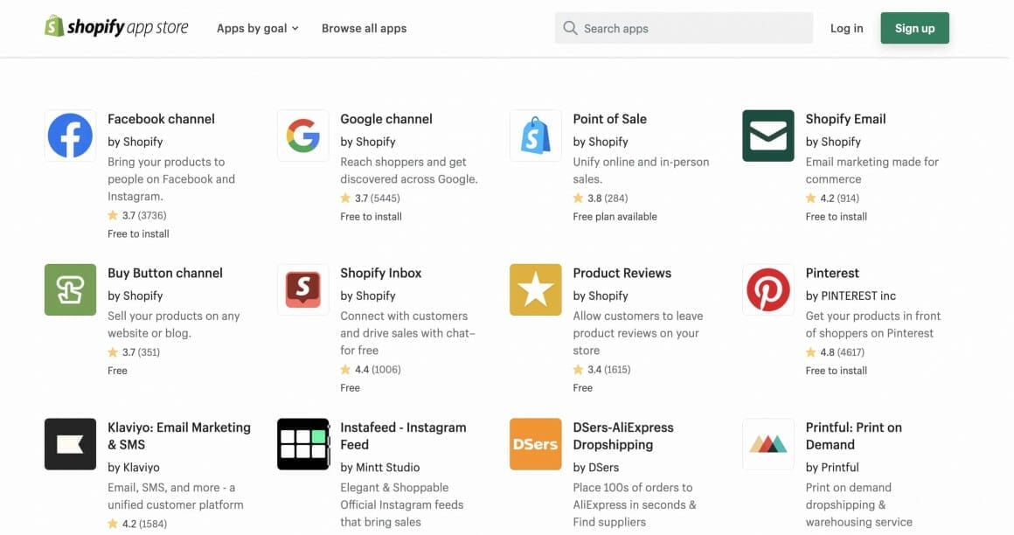The width and height of the screenshot is (1014, 535).
Task: Click the Google channel app icon
Action: pos(303,135)
